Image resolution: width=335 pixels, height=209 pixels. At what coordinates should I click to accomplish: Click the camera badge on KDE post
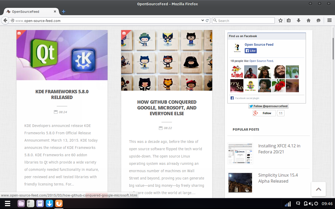[19, 33]
